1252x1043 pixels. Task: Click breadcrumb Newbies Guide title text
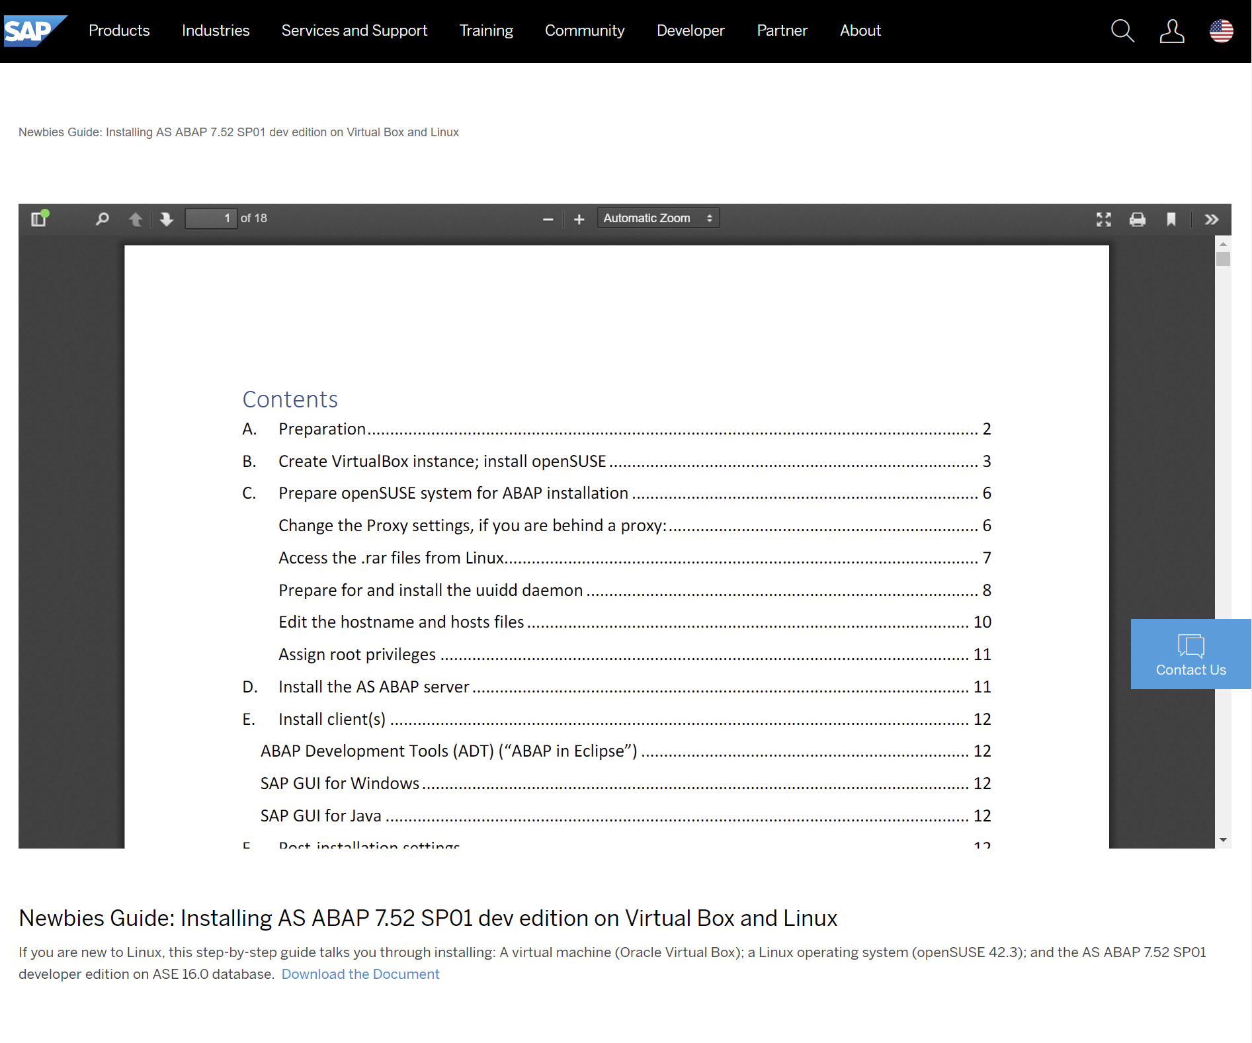[x=239, y=132]
